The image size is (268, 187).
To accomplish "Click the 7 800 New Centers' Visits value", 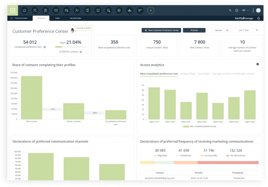I will pos(199,42).
